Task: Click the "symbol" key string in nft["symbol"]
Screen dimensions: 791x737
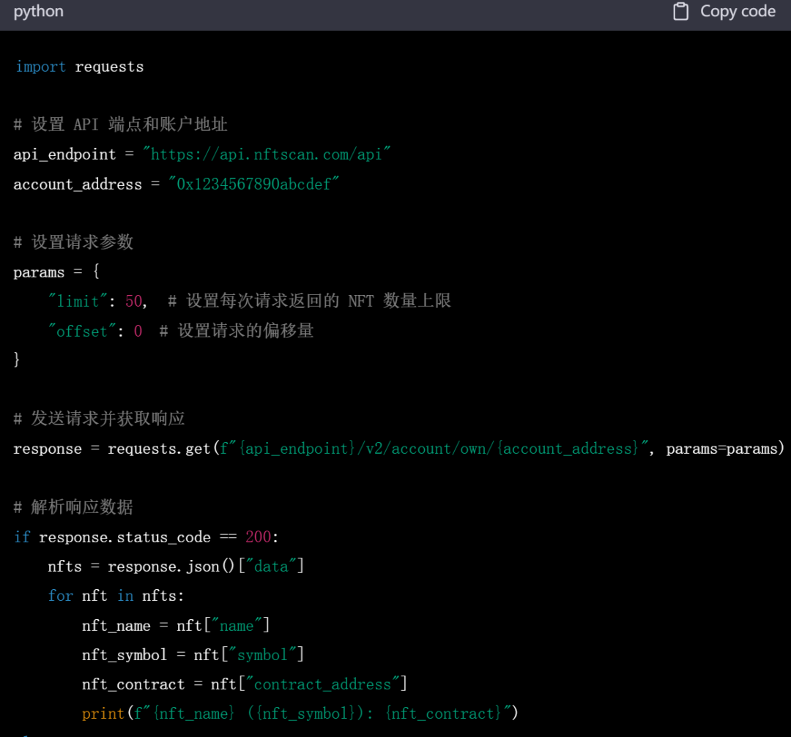Action: click(x=262, y=655)
